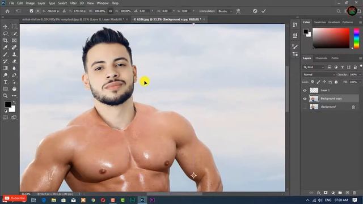The height and width of the screenshot is (204, 363).
Task: Open the Fill slider dropdown arrow
Action: pos(360,82)
